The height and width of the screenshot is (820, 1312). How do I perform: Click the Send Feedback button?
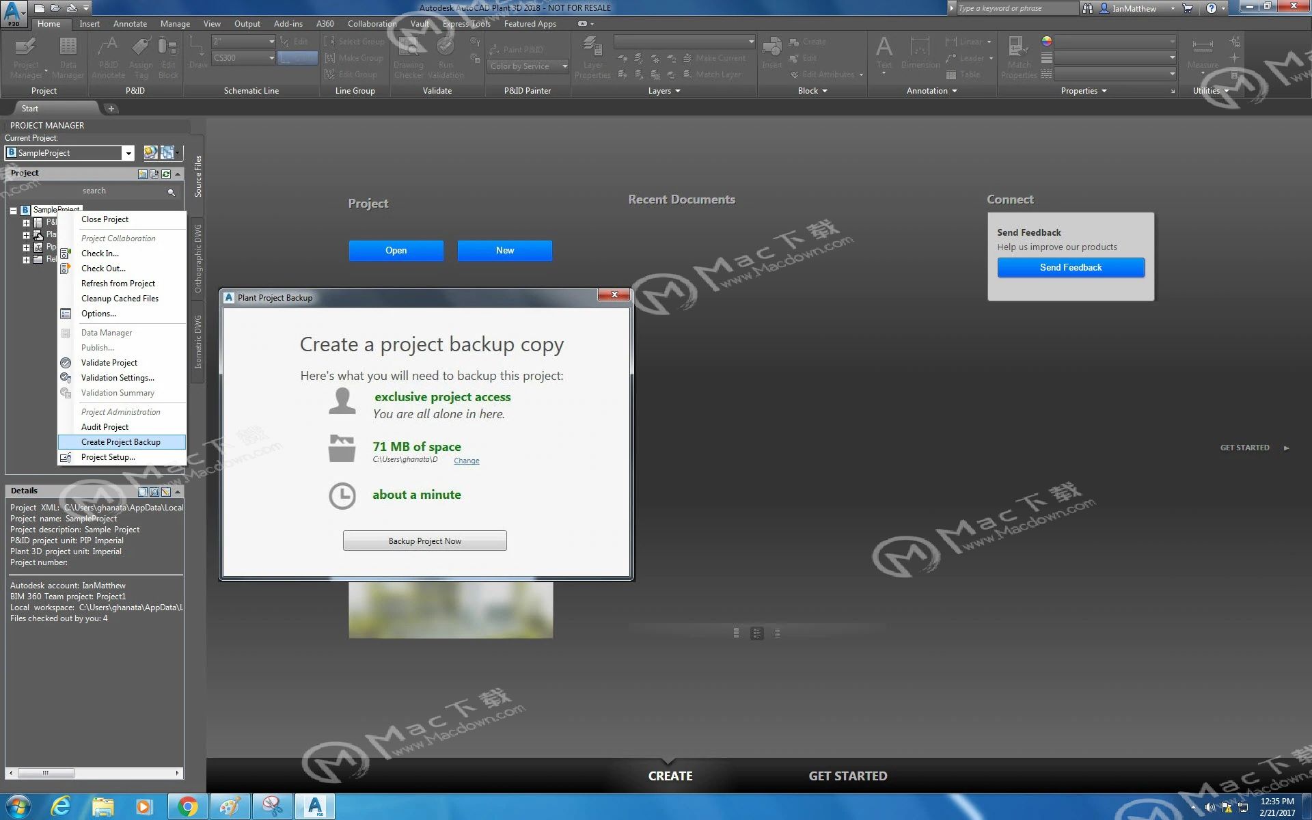point(1070,268)
